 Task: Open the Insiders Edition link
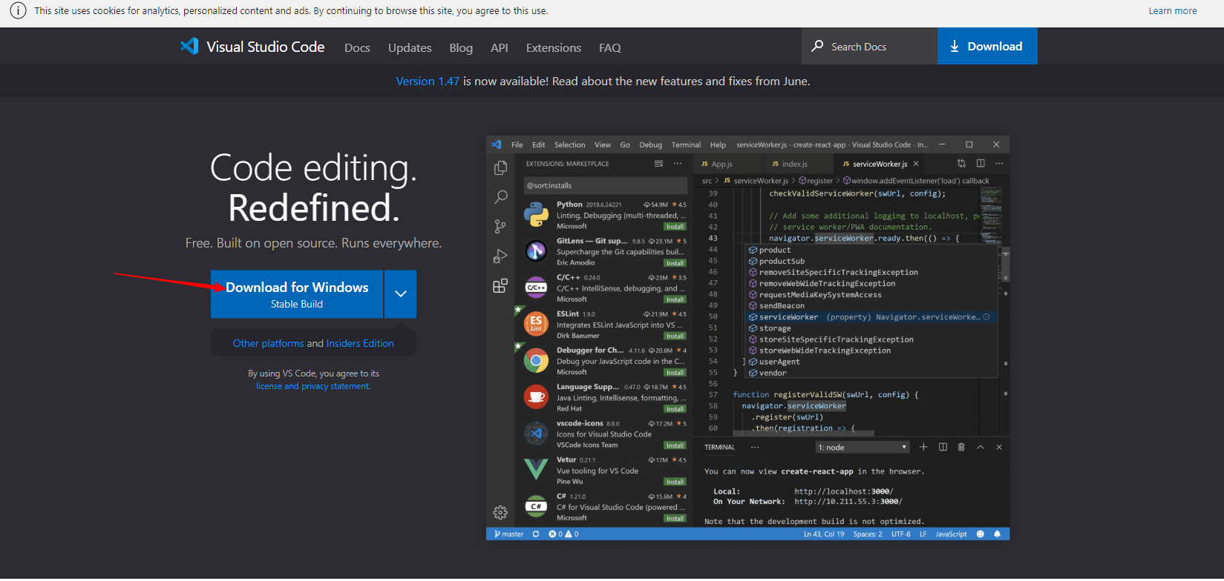tap(360, 343)
